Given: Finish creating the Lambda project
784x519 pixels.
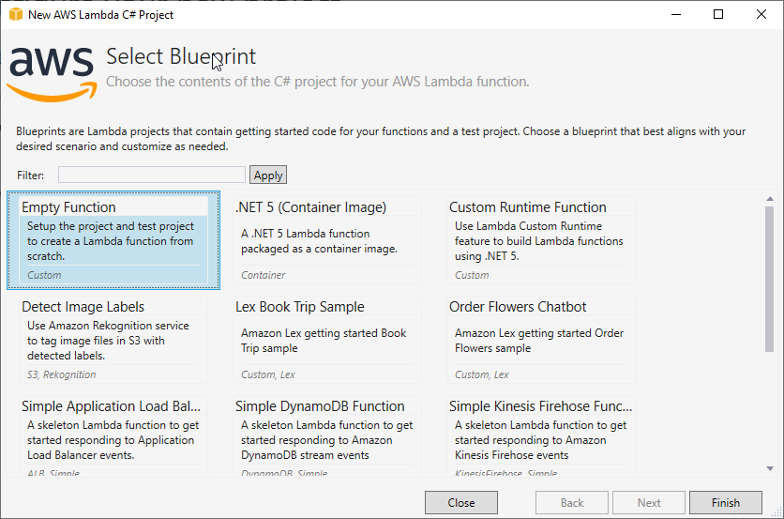Looking at the screenshot, I should click(726, 502).
